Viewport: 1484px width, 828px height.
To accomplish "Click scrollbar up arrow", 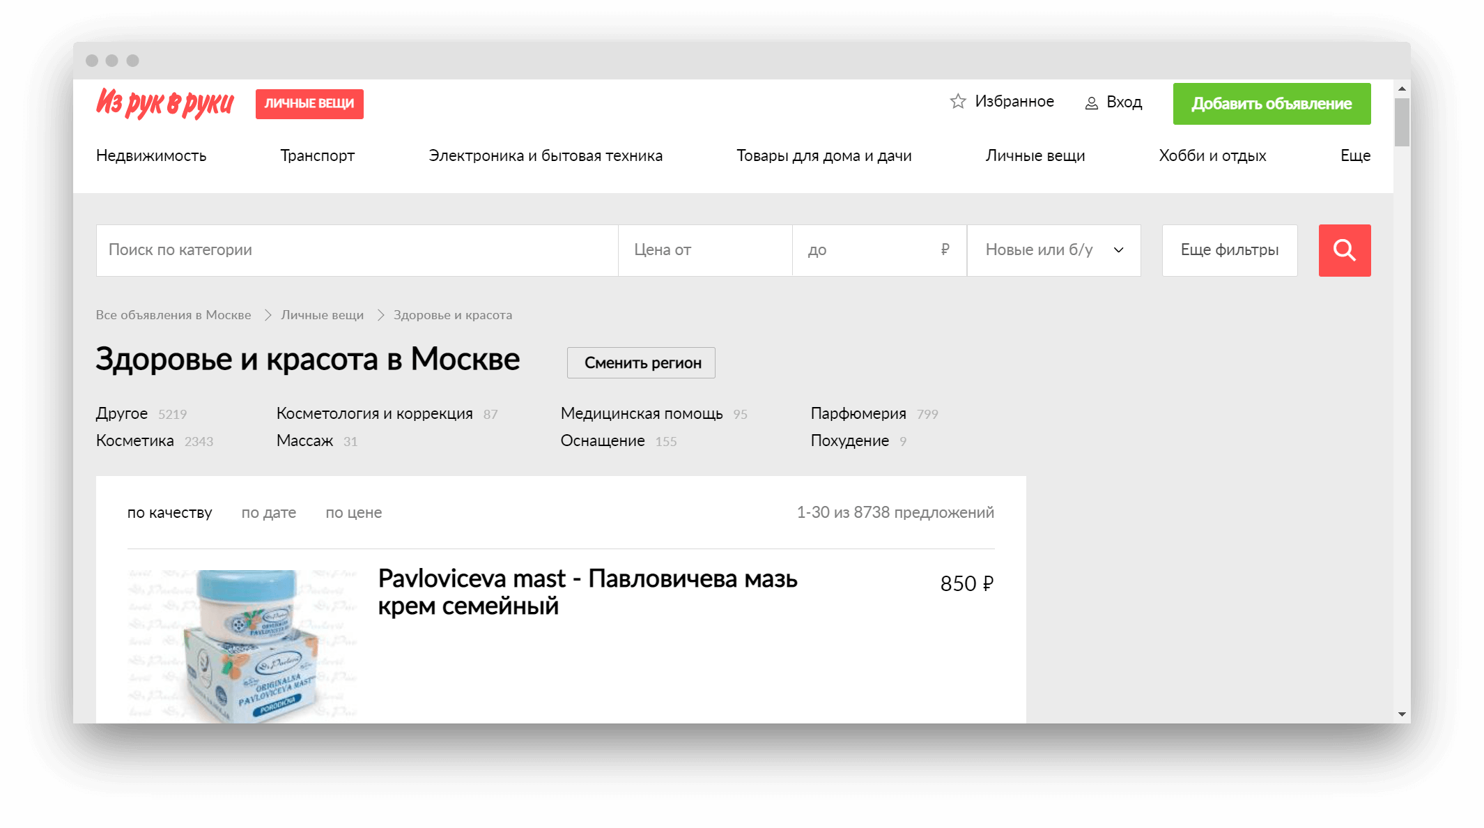I will click(1402, 89).
